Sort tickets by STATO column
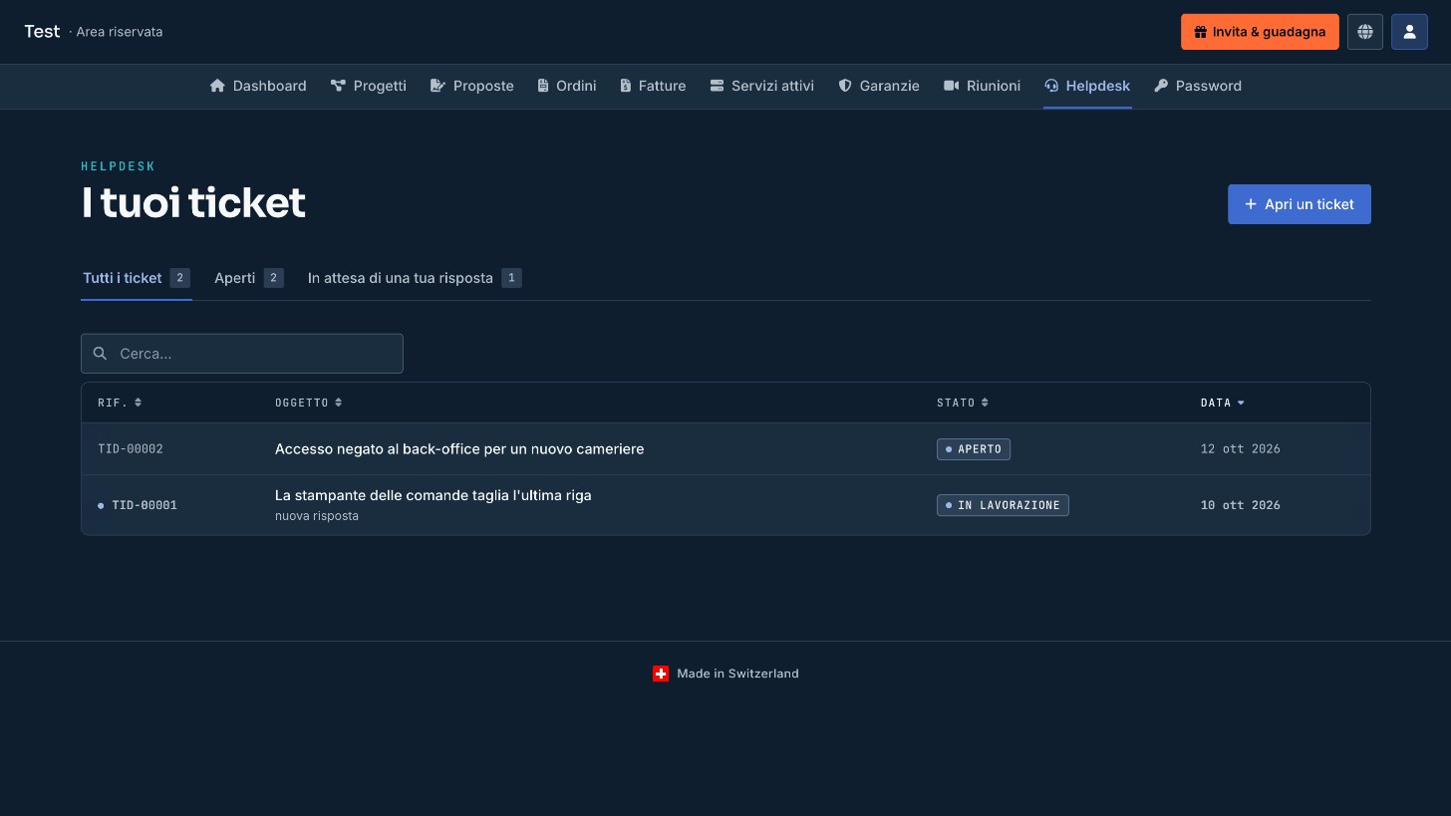1451x816 pixels. (963, 403)
